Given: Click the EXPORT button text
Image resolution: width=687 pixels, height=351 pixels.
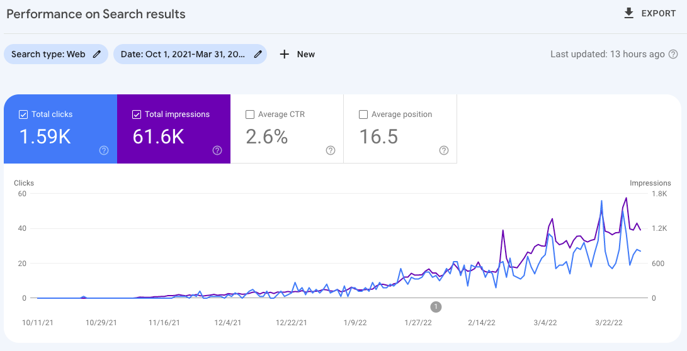Looking at the screenshot, I should [659, 14].
